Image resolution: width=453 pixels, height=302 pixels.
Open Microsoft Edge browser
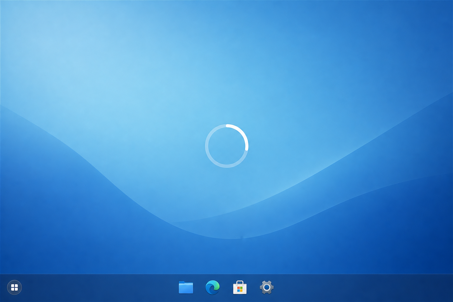[212, 287]
